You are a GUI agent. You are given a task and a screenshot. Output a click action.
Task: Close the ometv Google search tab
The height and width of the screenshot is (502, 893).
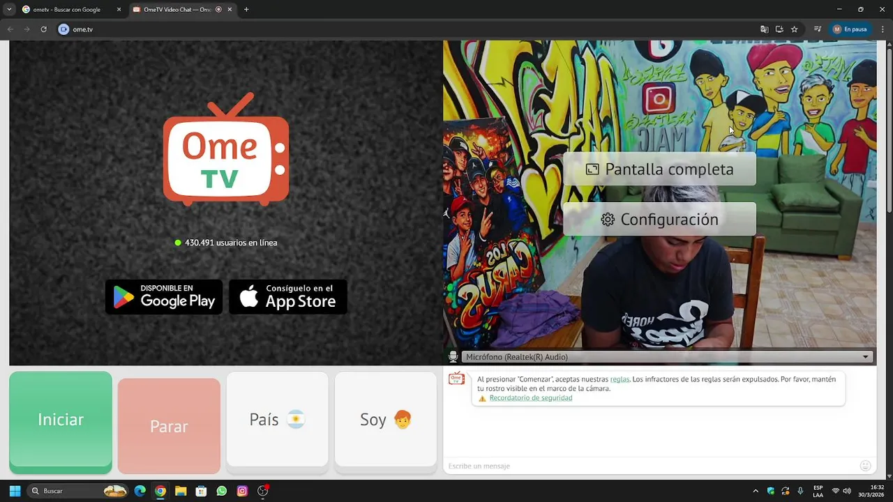click(119, 10)
